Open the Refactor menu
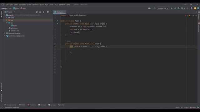The image size is (200, 112). [35, 5]
